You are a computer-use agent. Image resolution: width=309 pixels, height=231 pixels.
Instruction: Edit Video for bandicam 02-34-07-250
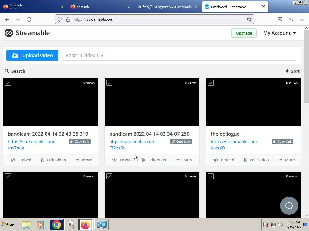[154, 160]
